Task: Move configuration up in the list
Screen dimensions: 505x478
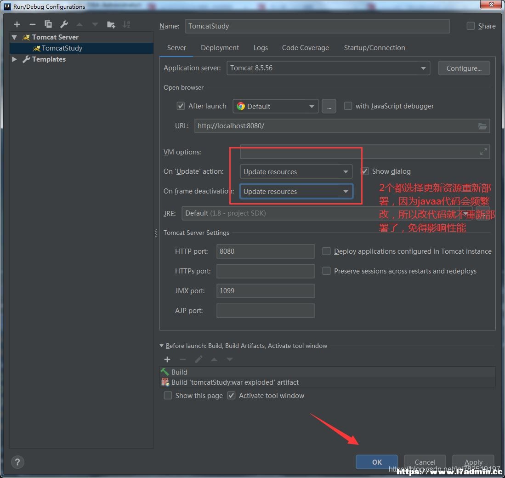Action: click(x=79, y=24)
